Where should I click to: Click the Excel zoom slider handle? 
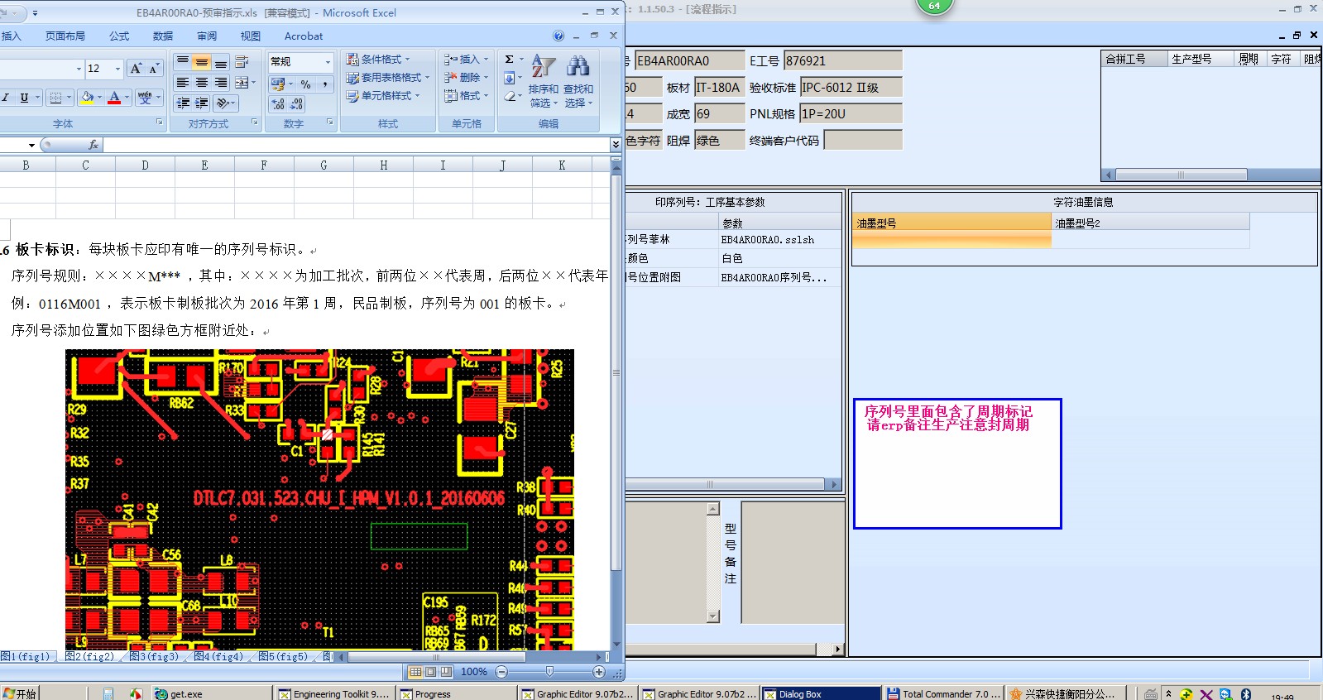coord(549,672)
